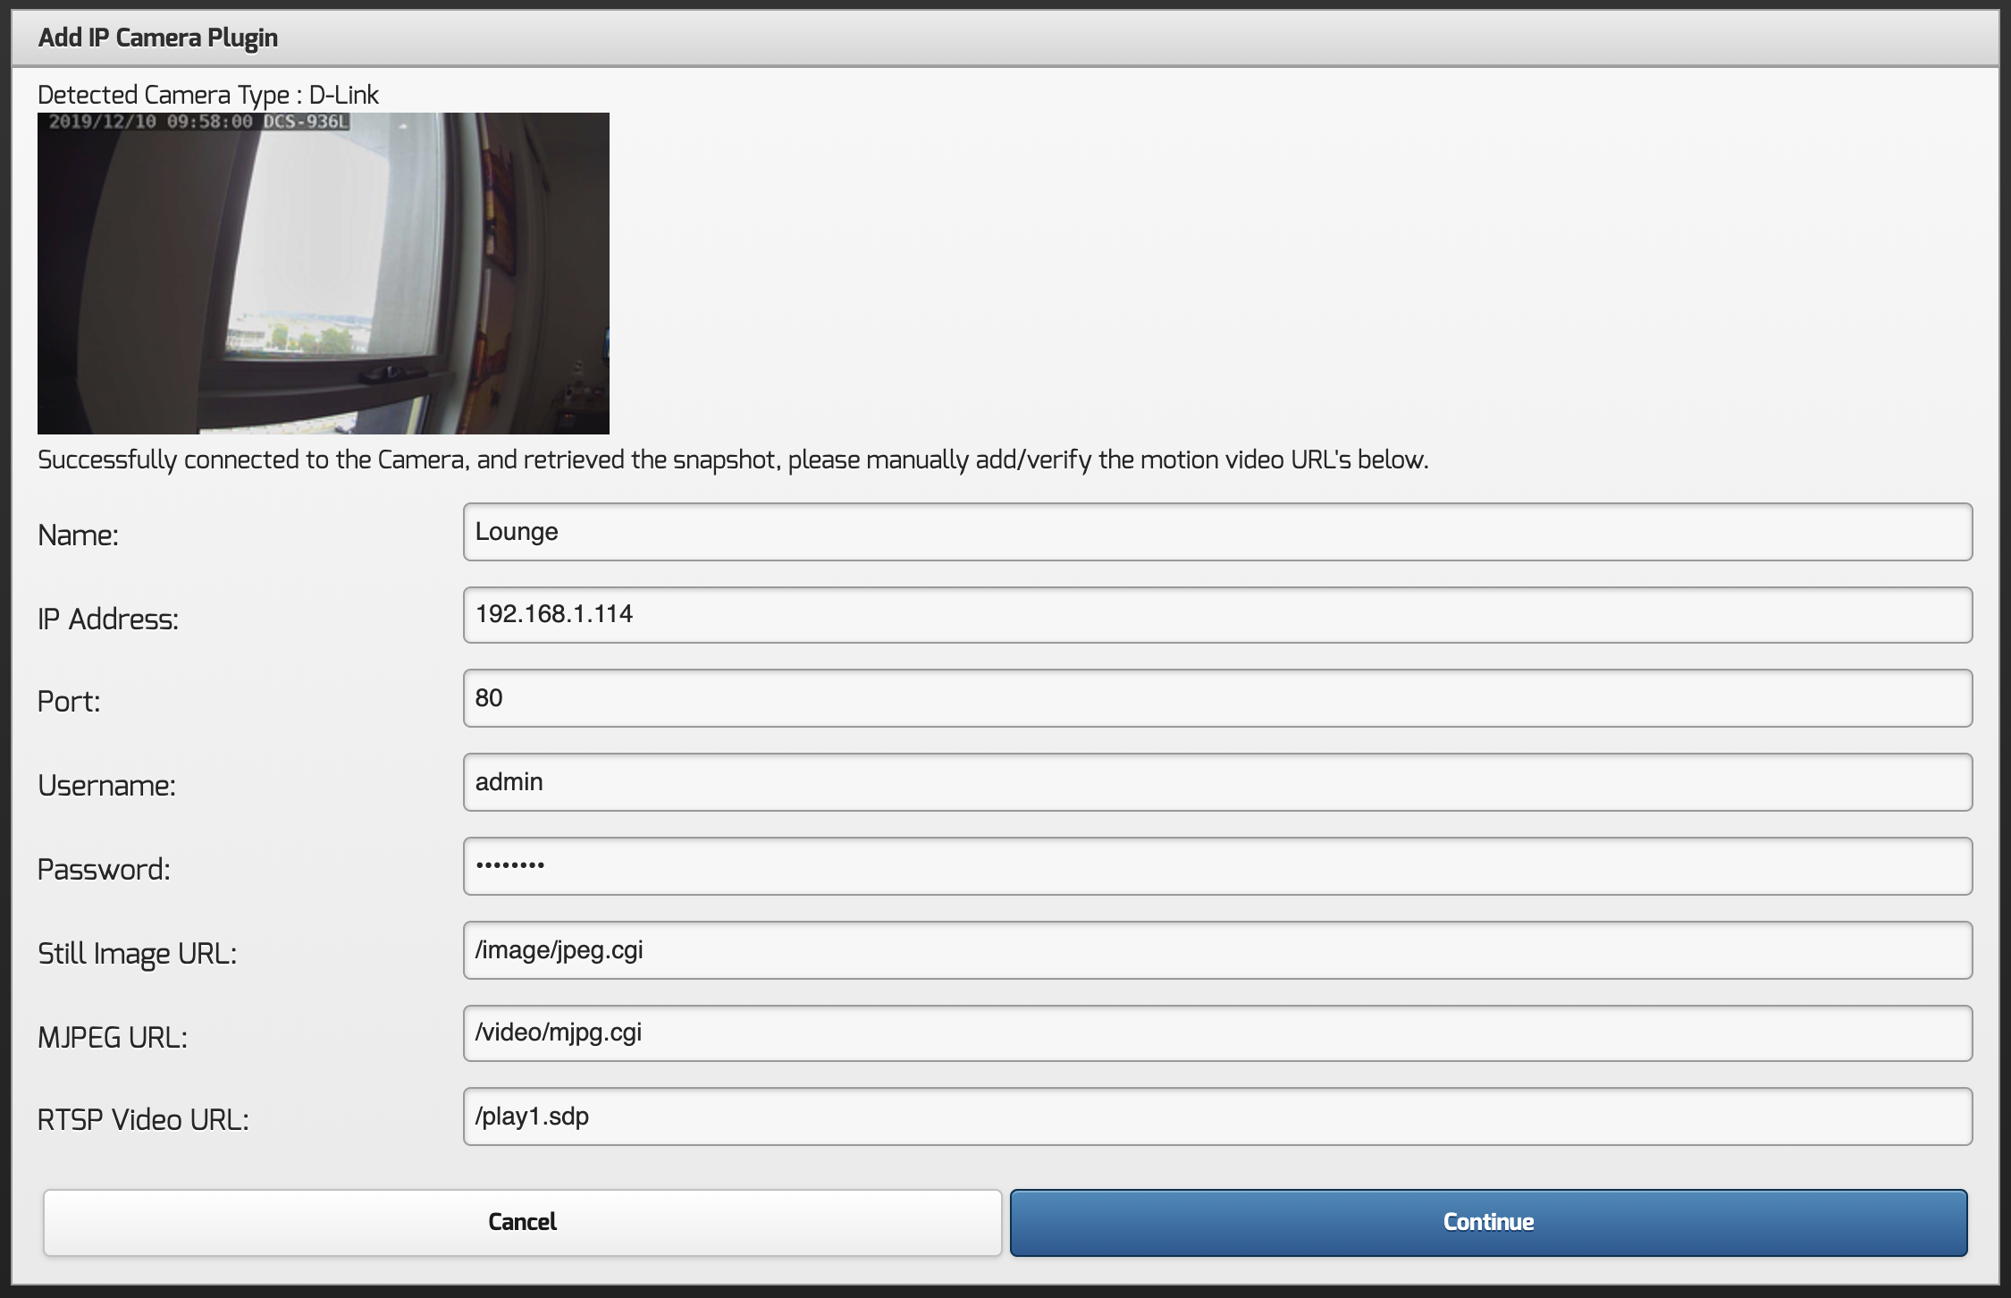Image resolution: width=2011 pixels, height=1298 pixels.
Task: Click the 'Detected Camera Type : D-Link' text
Action: tap(208, 95)
